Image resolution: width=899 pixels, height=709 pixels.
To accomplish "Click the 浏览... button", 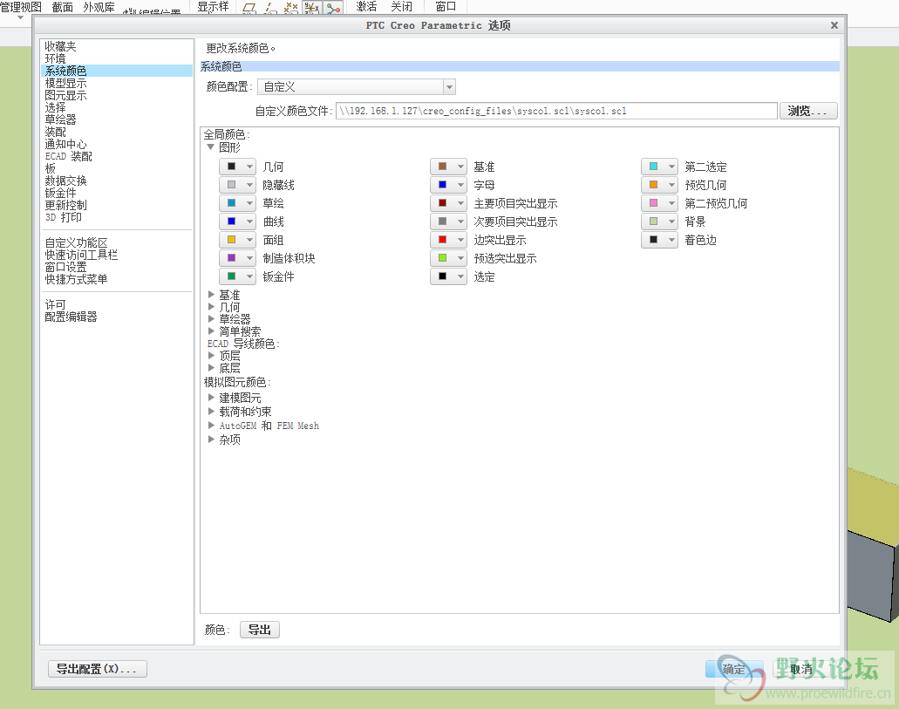I will [x=808, y=111].
